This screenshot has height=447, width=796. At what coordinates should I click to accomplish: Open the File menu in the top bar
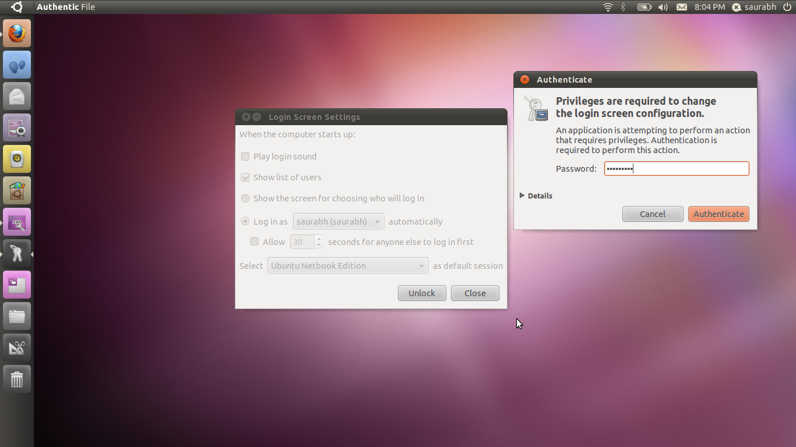click(x=89, y=7)
